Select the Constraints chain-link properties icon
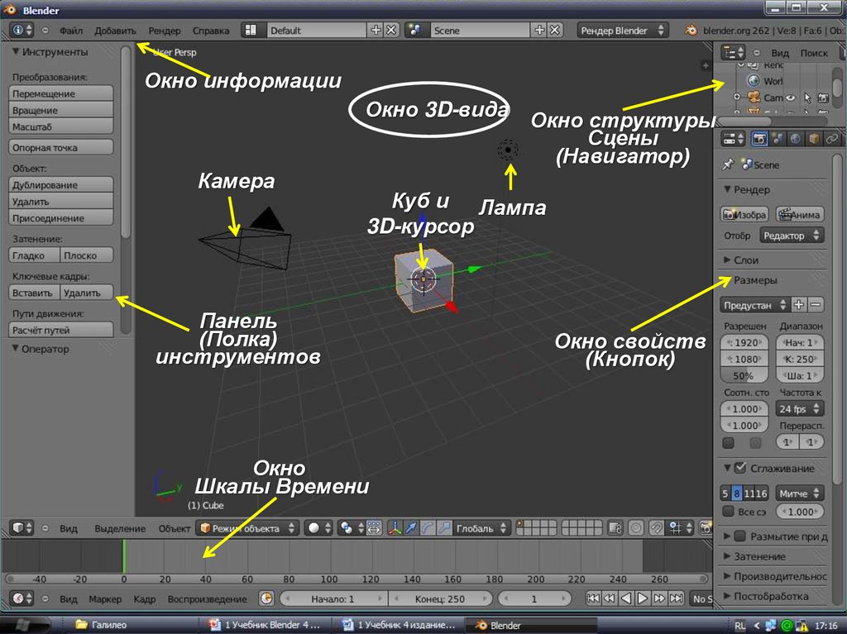The height and width of the screenshot is (634, 847). pos(831,139)
